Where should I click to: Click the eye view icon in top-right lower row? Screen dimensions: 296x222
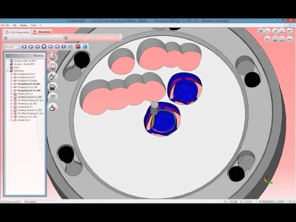click(x=282, y=39)
